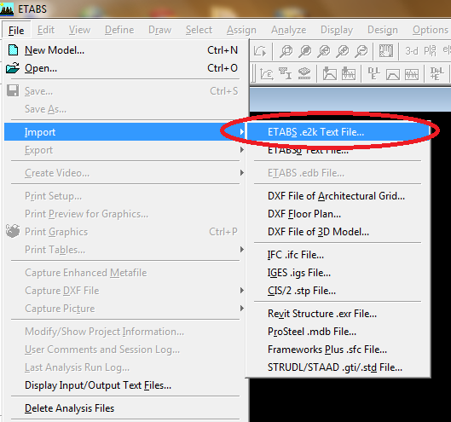Expand the Export submenu arrow
Screen dimensions: 451x422
coord(242,150)
